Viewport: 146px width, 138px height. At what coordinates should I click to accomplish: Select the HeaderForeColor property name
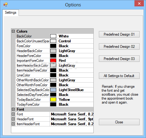(x=29, y=56)
